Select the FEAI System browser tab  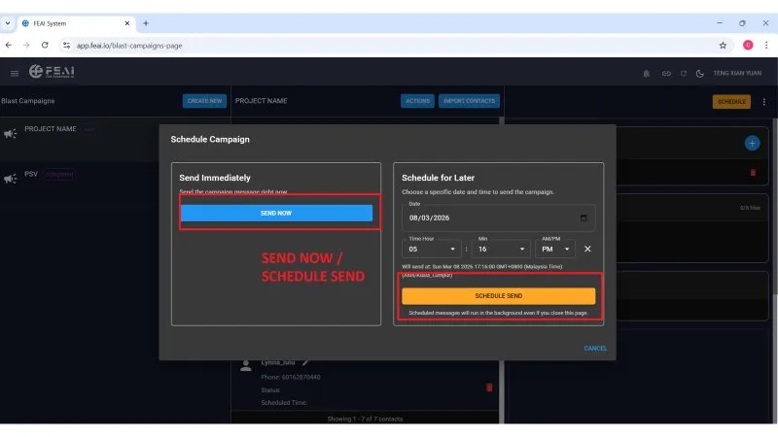[x=77, y=23]
